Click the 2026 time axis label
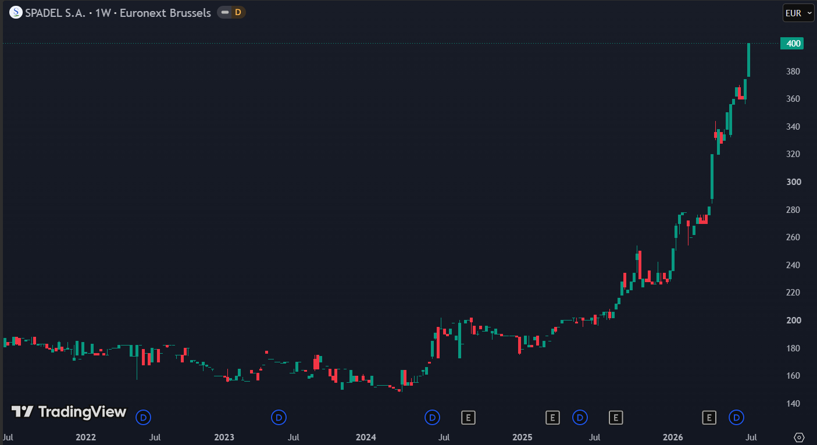 [673, 437]
